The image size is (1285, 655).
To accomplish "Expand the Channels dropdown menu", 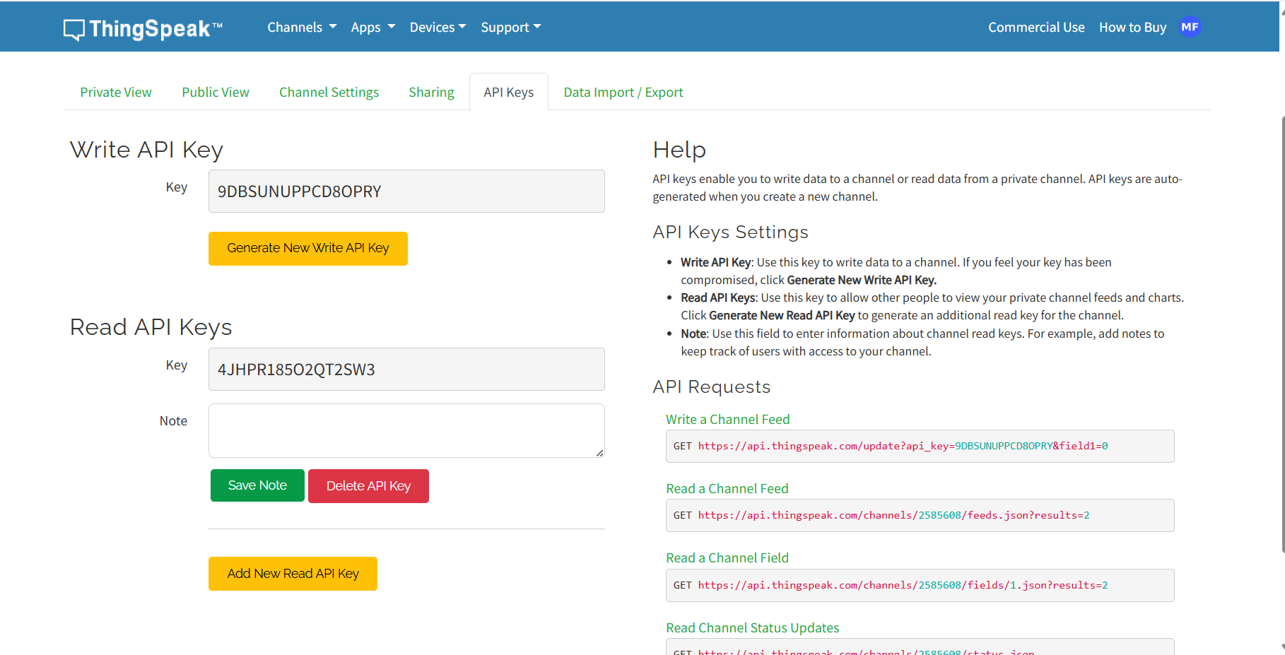I will pyautogui.click(x=302, y=27).
